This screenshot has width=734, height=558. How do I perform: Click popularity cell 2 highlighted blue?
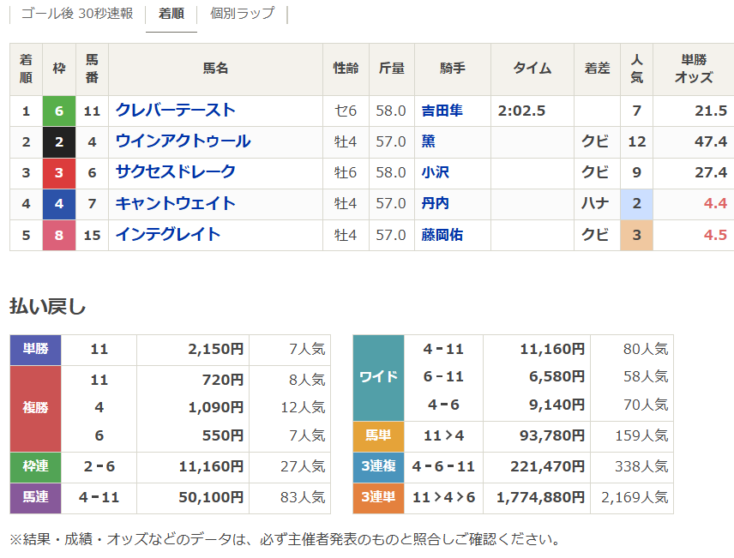pos(636,204)
